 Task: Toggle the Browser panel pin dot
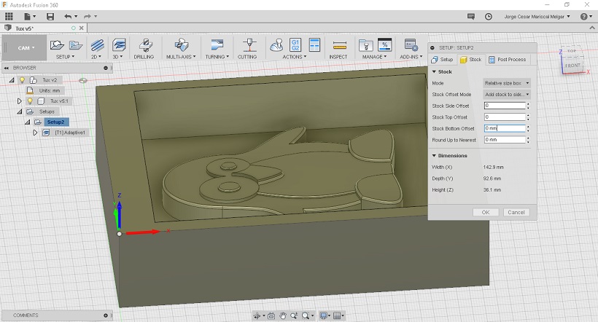tap(106, 68)
